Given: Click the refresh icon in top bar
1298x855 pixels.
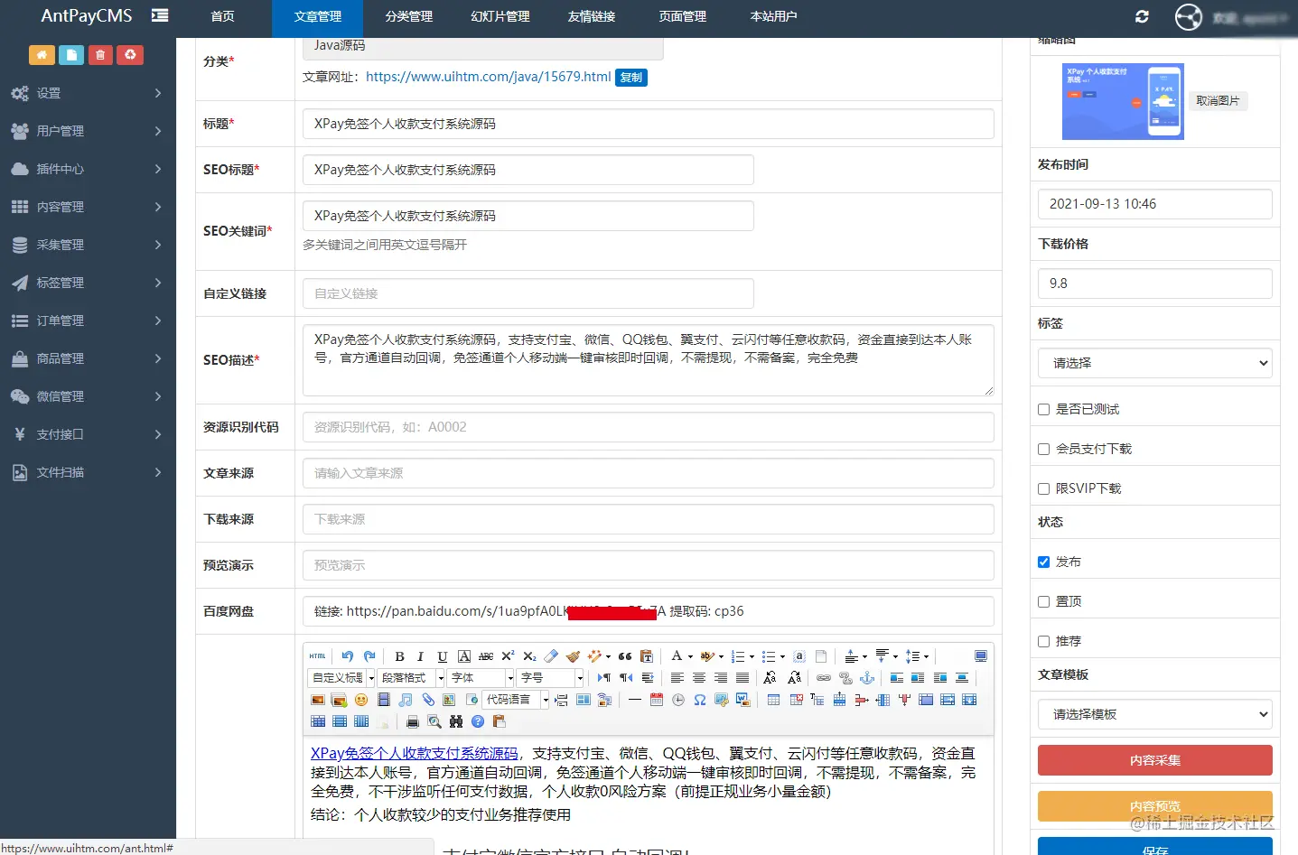Looking at the screenshot, I should point(1142,16).
